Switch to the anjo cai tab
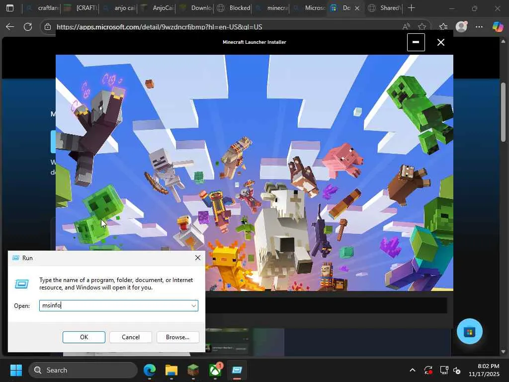509x382 pixels. point(119,8)
